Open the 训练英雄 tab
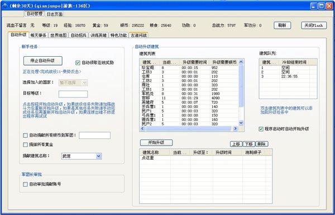The width and height of the screenshot is (335, 215). pos(98,35)
